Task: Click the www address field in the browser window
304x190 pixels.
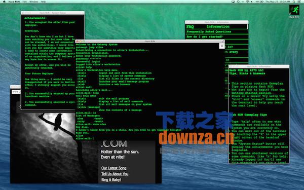Action: [x=16, y=92]
